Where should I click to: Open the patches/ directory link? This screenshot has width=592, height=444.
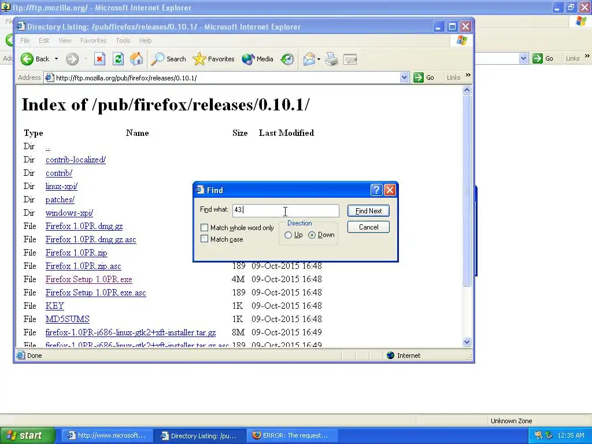60,199
